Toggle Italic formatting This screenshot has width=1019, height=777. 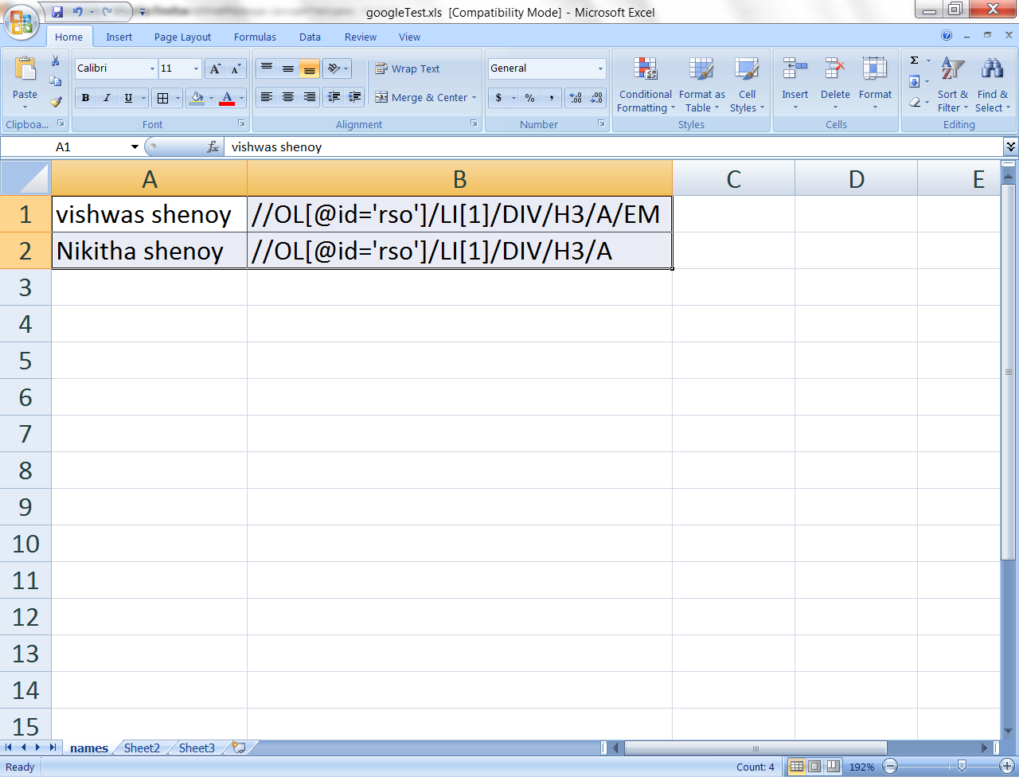[x=107, y=98]
